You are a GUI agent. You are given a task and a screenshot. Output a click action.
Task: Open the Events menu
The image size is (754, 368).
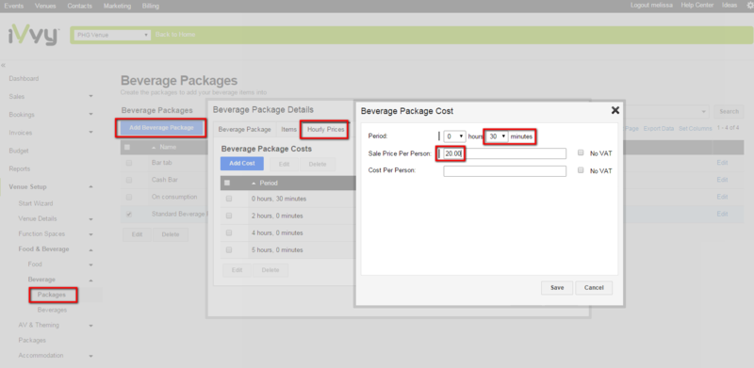14,7
